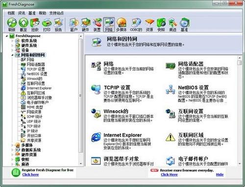Image resolution: width=245 pixels, height=187 pixels.
Task: Select 开放口岸 in the left tree
Action: pyautogui.click(x=34, y=136)
